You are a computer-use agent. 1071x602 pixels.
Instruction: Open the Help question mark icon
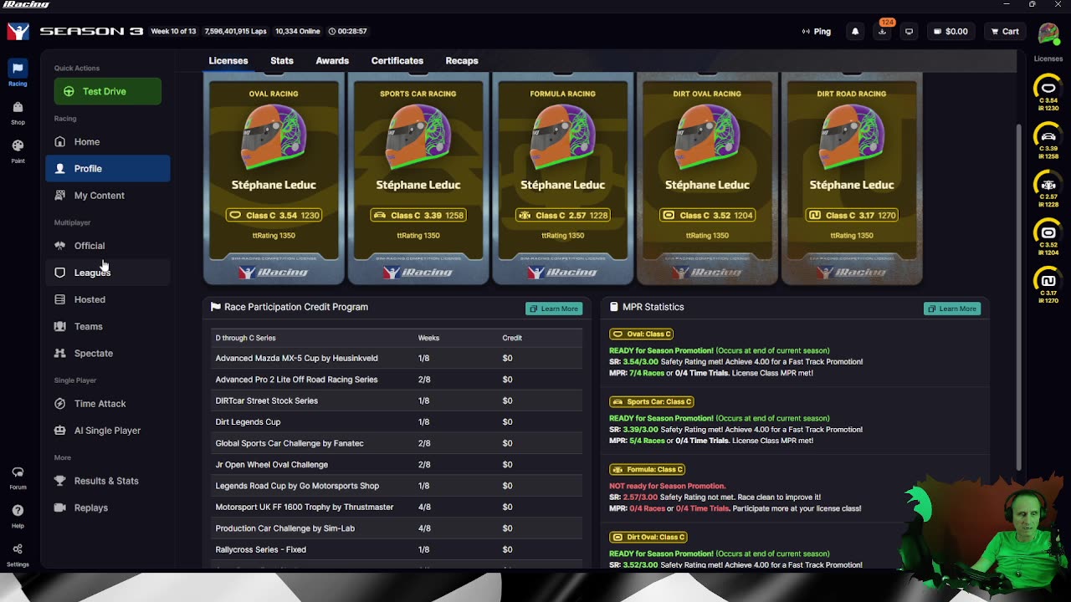pos(18,515)
